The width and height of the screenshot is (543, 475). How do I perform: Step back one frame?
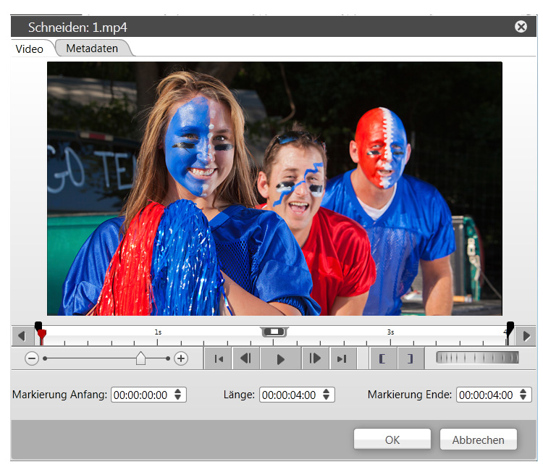pyautogui.click(x=245, y=358)
